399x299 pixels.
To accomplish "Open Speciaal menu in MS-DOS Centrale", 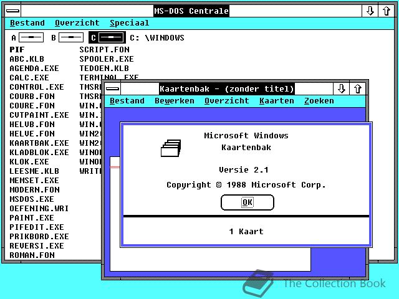I will (130, 23).
